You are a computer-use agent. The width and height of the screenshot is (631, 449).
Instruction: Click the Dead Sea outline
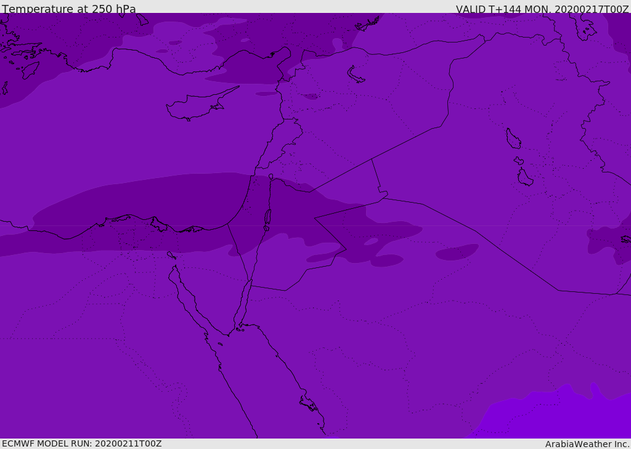267,219
